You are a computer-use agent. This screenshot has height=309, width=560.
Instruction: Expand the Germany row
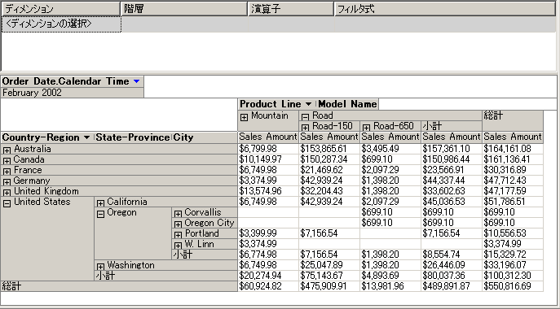(7, 182)
